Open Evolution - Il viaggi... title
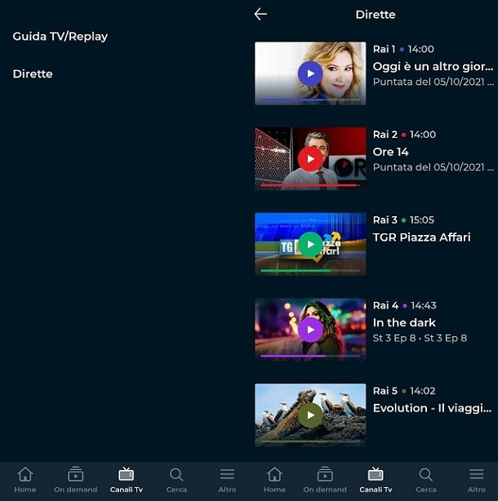The image size is (498, 501). pyautogui.click(x=432, y=408)
